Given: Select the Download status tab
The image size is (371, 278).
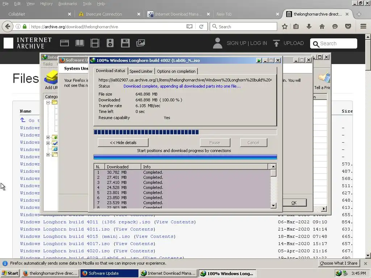Looking at the screenshot, I should point(111,71).
